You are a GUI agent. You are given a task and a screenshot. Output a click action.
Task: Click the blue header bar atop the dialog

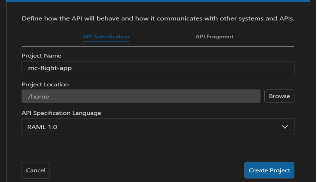tap(158, 1)
